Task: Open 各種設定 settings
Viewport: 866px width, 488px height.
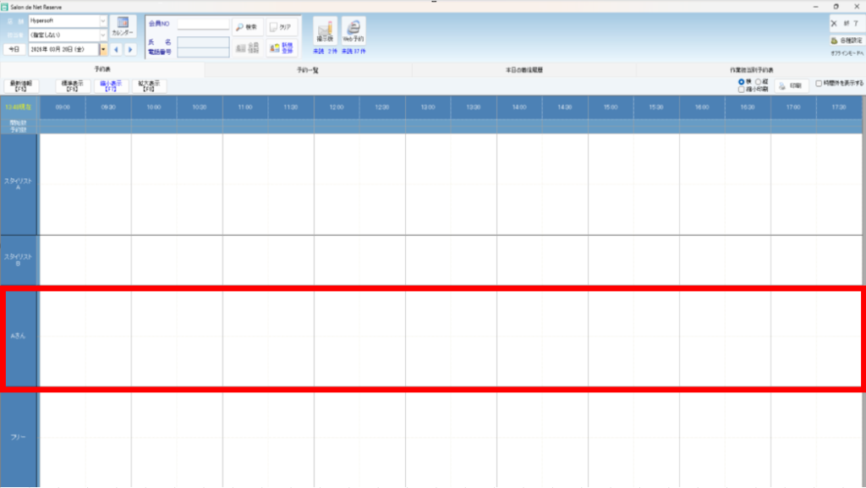Action: (845, 40)
